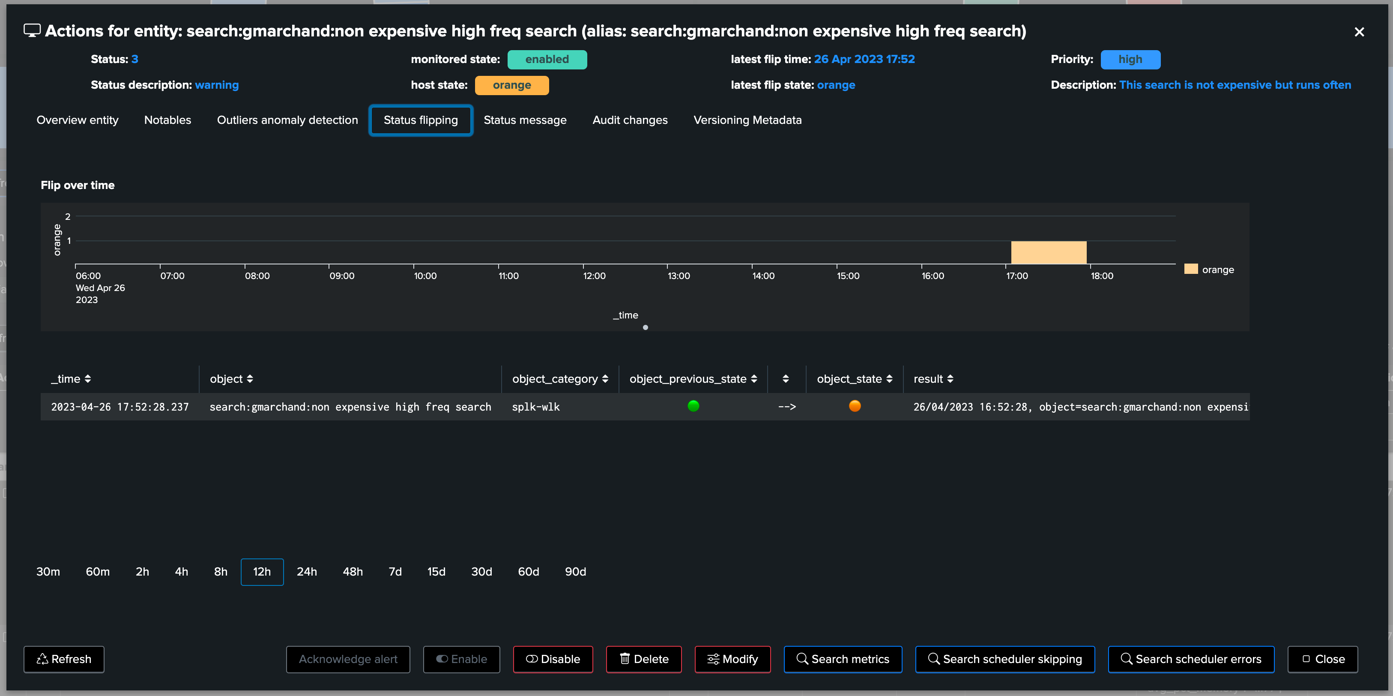Open Search metrics
Screen dimensions: 1393x696
[x=843, y=659]
